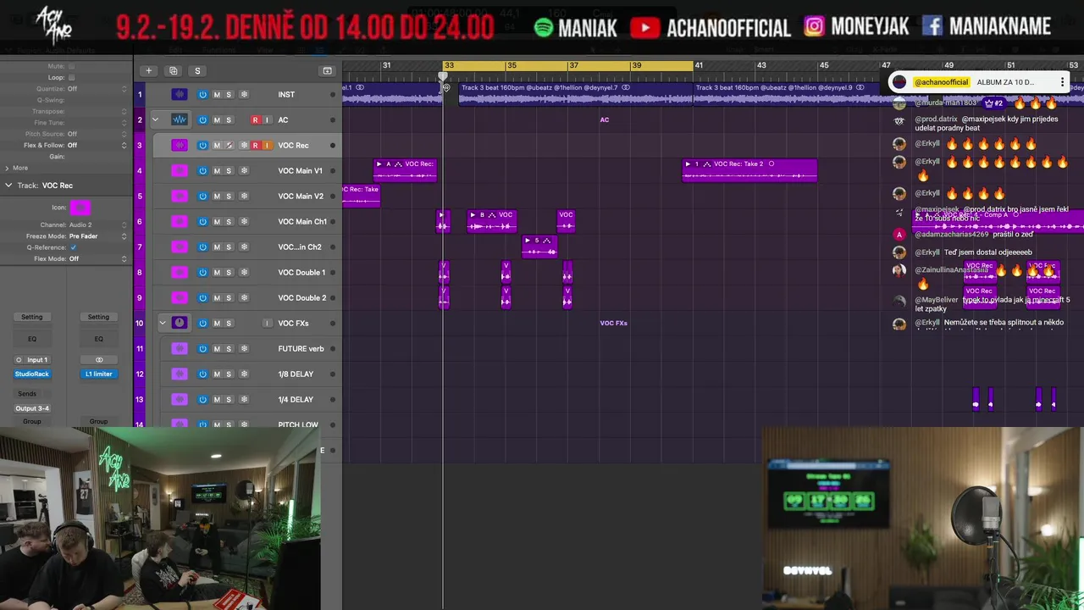
Task: Open the left channel strip EQ
Action: [x=31, y=338]
